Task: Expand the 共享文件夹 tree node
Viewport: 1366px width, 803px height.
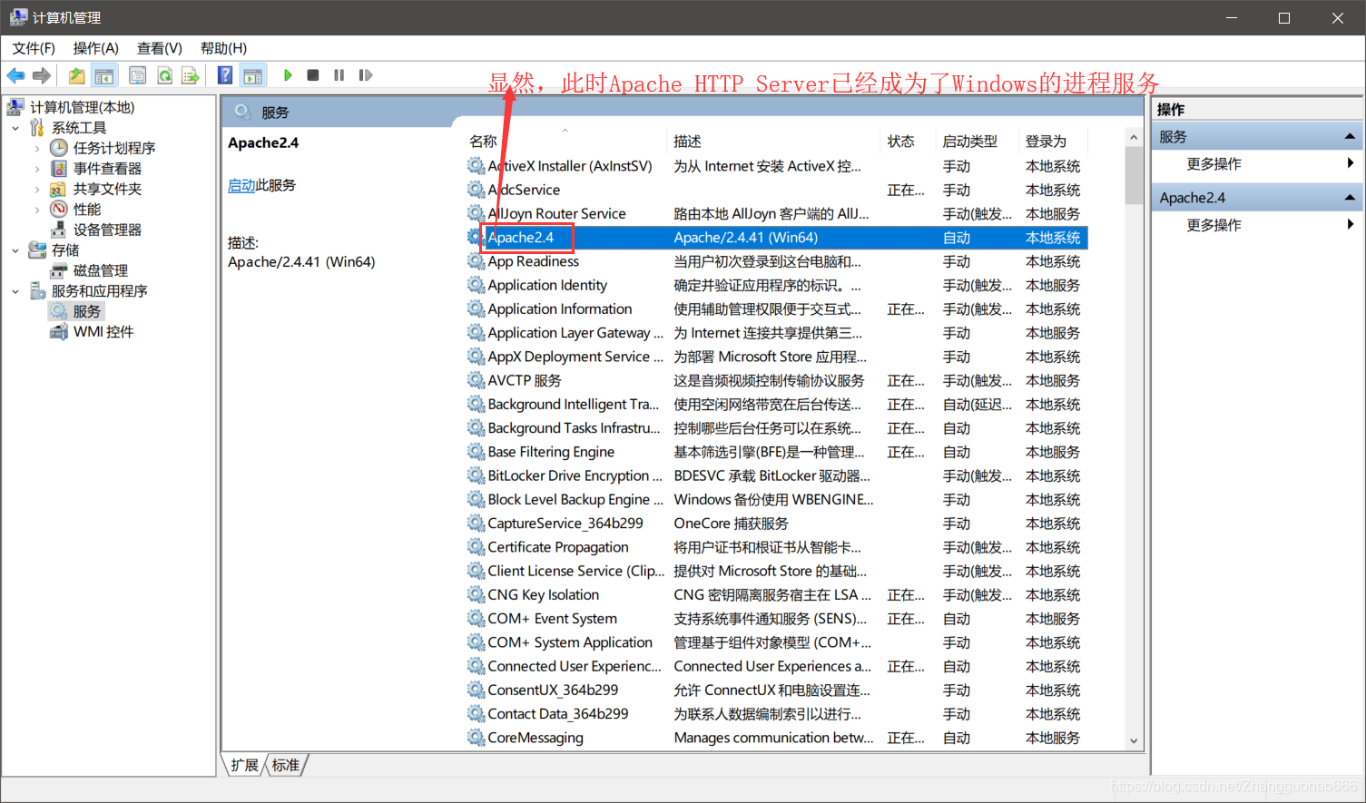Action: coord(37,189)
